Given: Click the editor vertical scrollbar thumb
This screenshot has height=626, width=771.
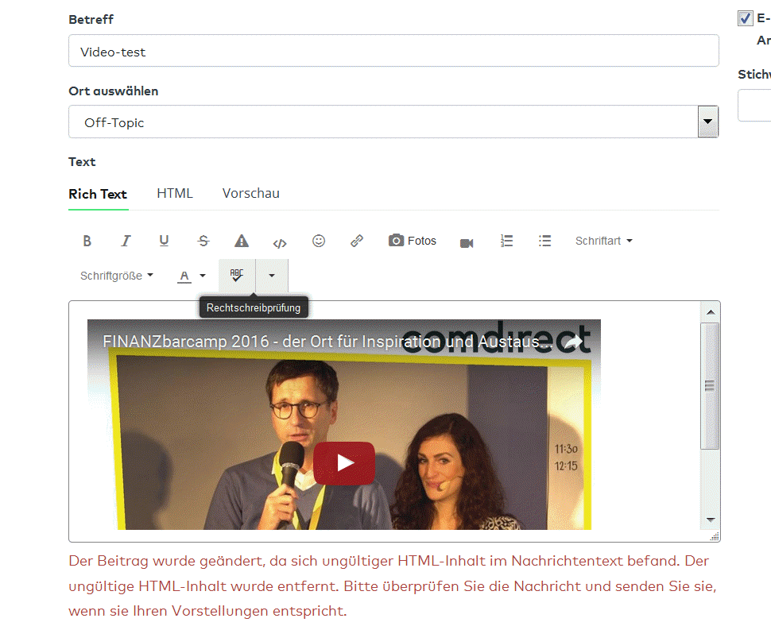Looking at the screenshot, I should click(710, 386).
